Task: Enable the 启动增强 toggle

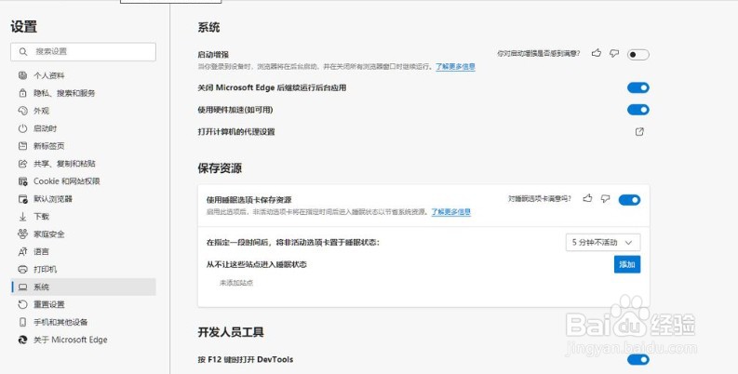Action: tap(637, 55)
